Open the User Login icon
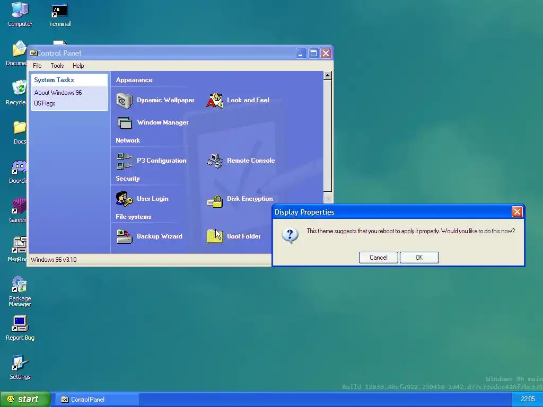543x407 pixels. coord(124,199)
